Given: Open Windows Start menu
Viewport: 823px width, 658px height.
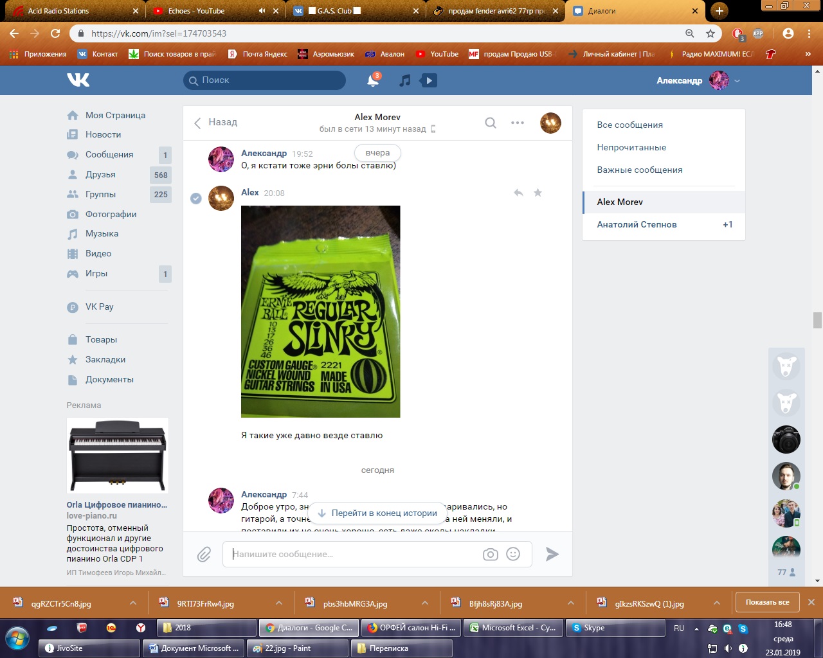Looking at the screenshot, I should tap(18, 638).
